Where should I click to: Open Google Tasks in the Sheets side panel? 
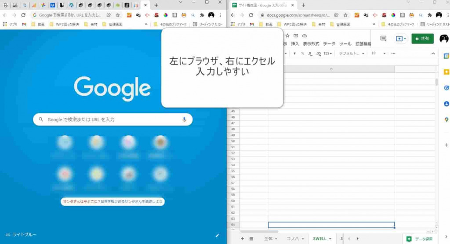tap(446, 88)
